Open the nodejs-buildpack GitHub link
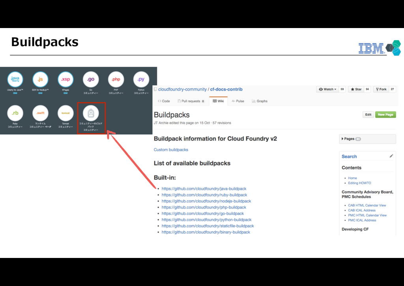 (x=206, y=201)
